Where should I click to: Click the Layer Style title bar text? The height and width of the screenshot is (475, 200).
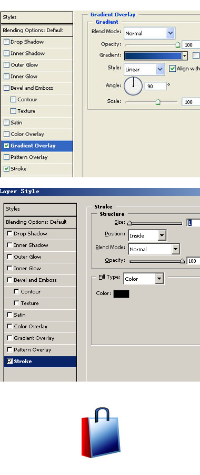tap(19, 192)
